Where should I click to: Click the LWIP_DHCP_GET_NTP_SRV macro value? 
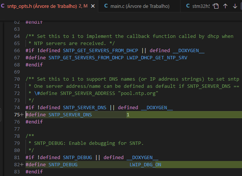point(157,57)
